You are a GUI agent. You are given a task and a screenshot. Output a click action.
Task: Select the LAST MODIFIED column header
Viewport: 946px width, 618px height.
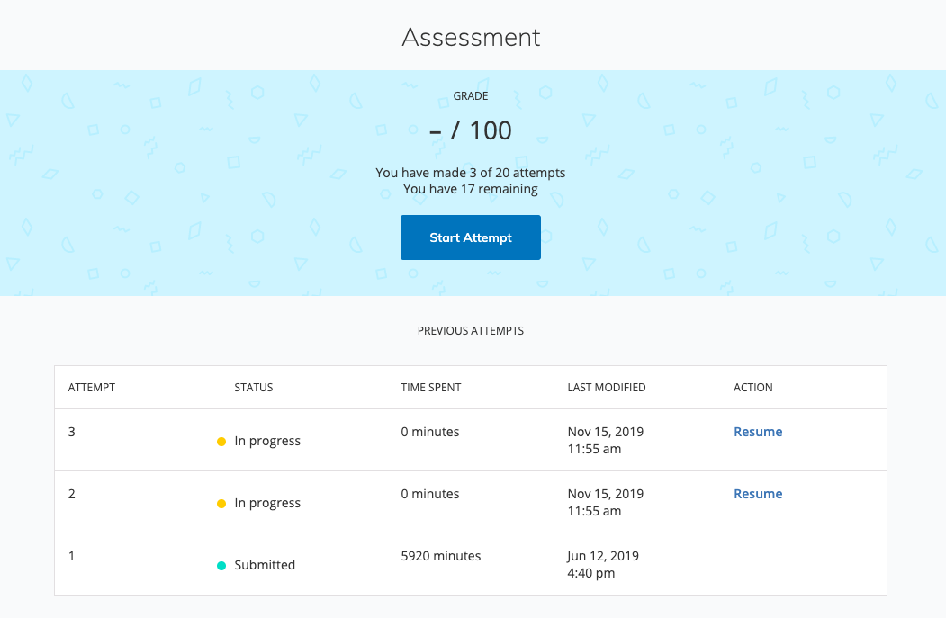607,388
